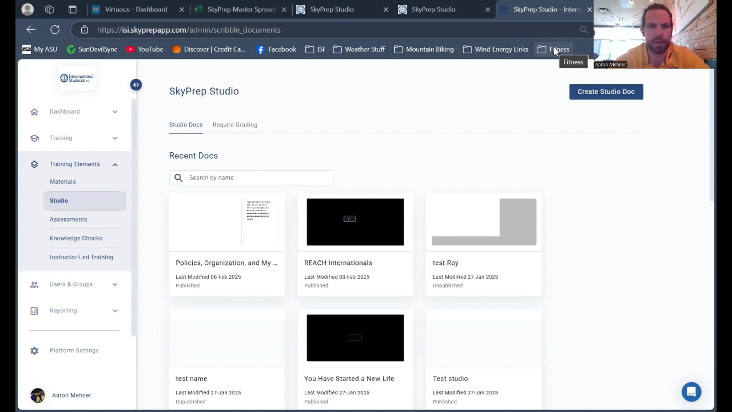Image resolution: width=732 pixels, height=412 pixels.
Task: Expand the Dashboard chevron
Action: (115, 112)
